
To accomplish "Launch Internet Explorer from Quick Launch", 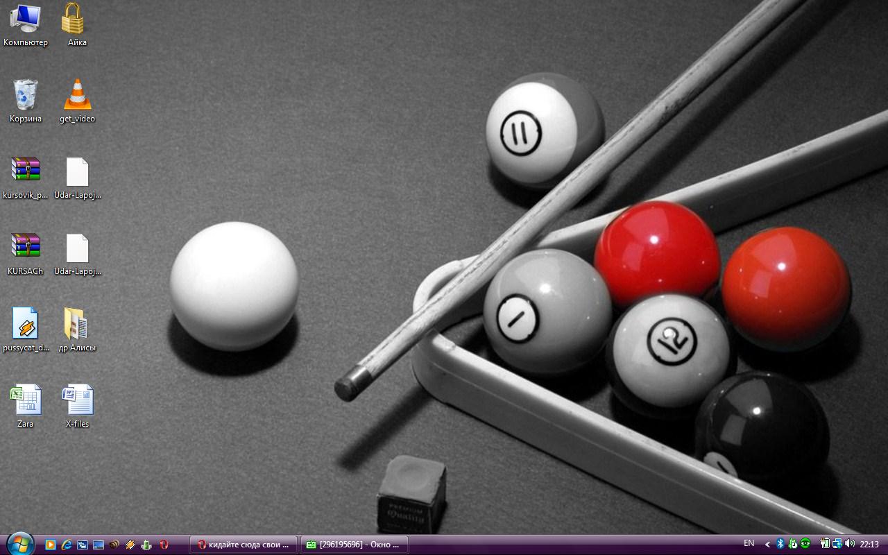I will (67, 545).
